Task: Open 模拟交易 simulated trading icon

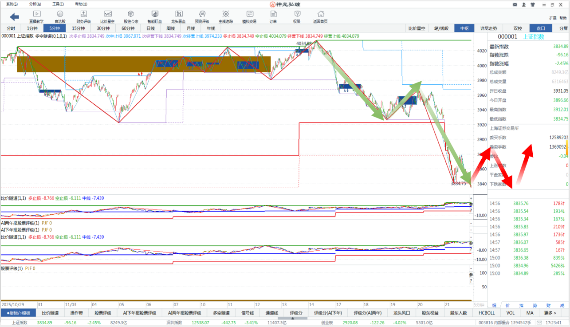Action: coord(249,17)
